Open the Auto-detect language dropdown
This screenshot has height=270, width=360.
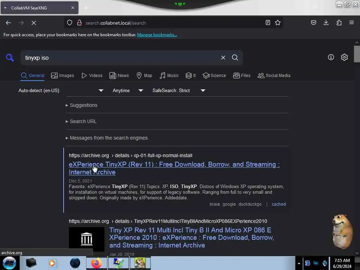coord(61,90)
